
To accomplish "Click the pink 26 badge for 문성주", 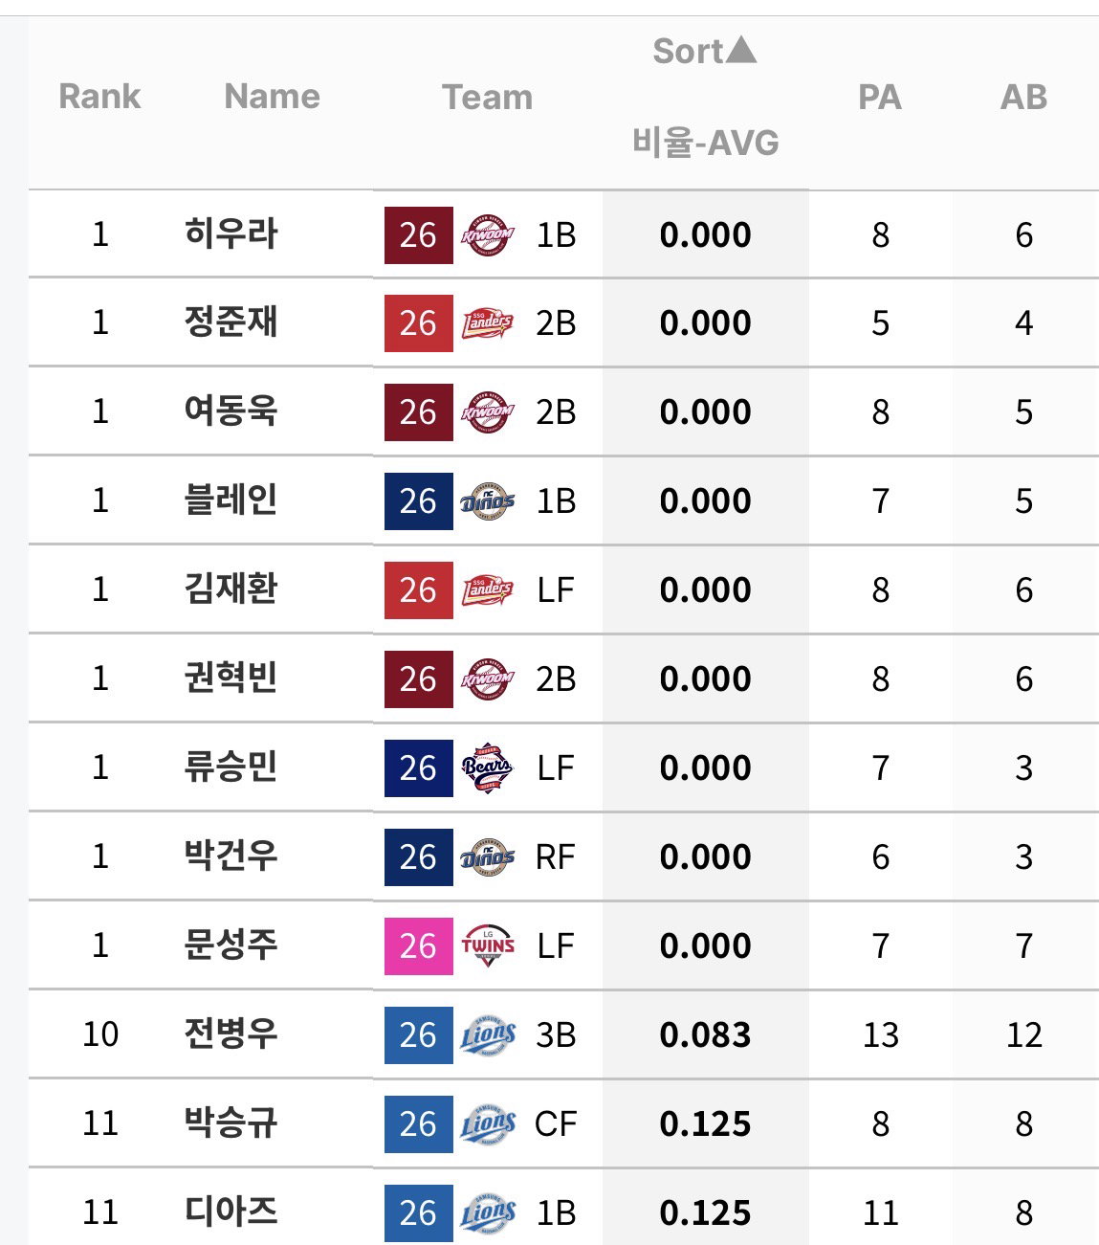I will [419, 945].
